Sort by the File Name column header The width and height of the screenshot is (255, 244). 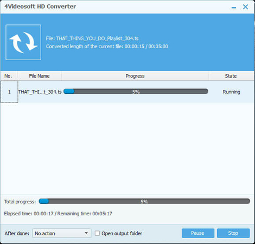(x=39, y=76)
